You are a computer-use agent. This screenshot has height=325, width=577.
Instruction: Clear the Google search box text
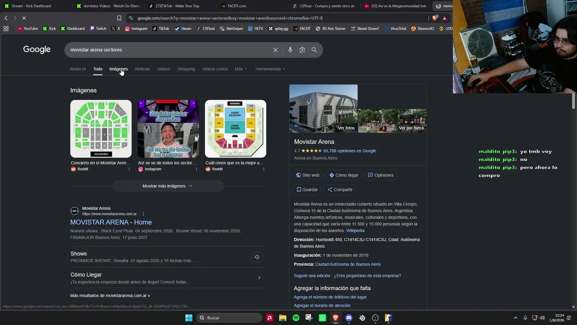pos(275,50)
